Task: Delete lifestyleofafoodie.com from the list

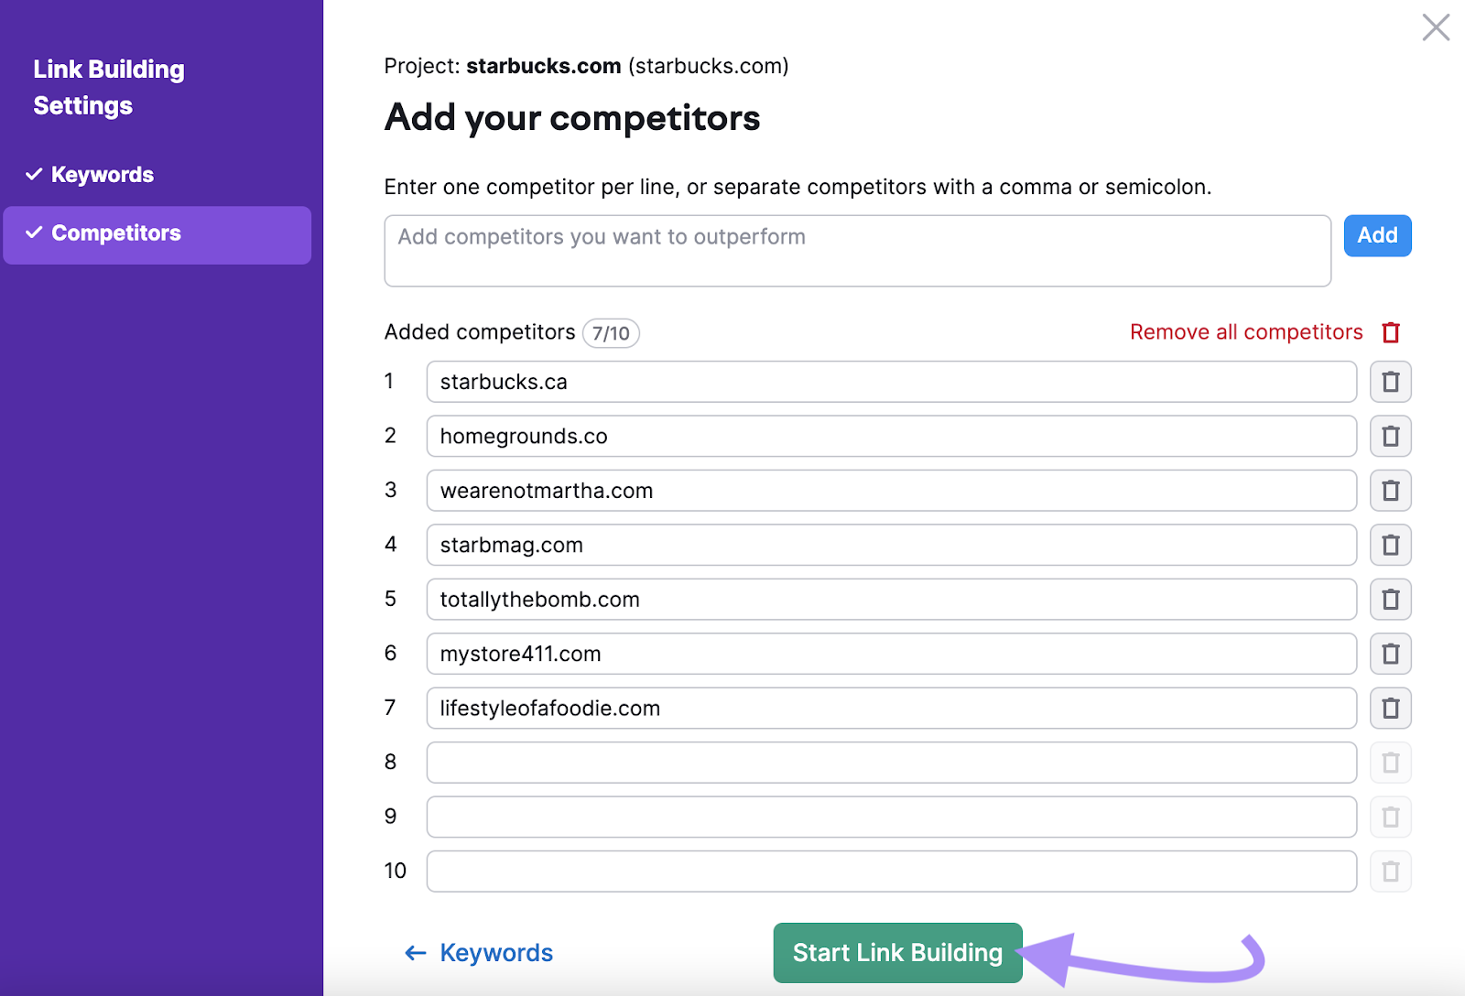Action: click(x=1390, y=708)
